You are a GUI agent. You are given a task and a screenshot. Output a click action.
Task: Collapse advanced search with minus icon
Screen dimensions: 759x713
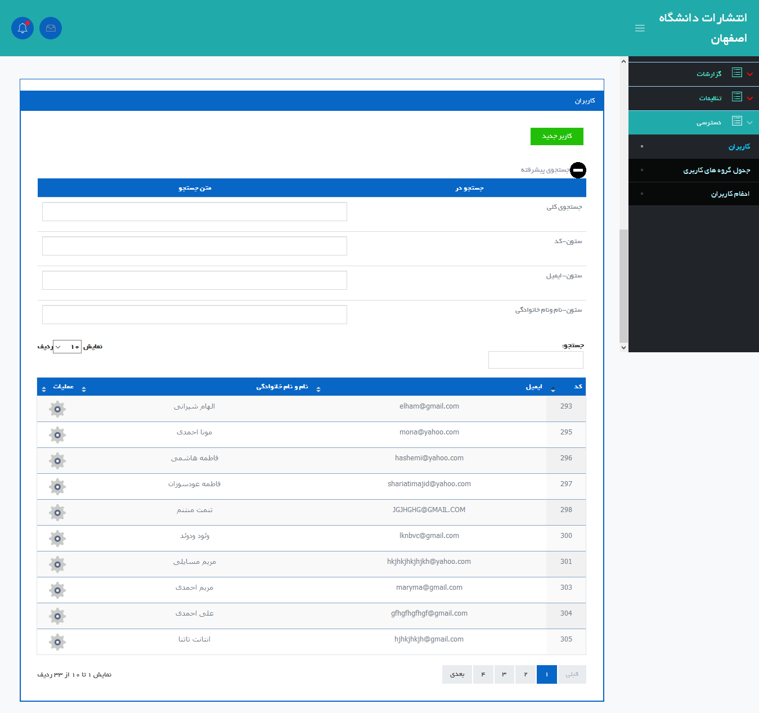tap(578, 170)
